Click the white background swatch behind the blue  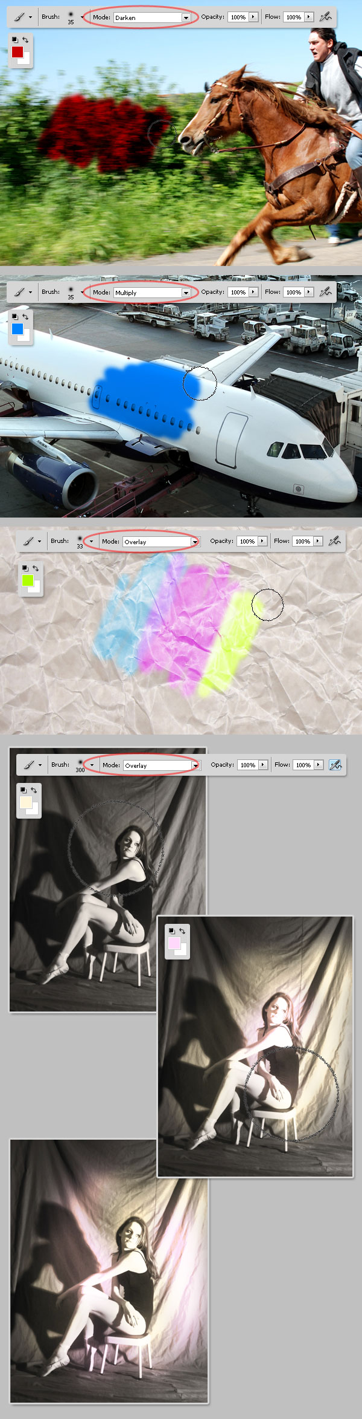pos(25,336)
